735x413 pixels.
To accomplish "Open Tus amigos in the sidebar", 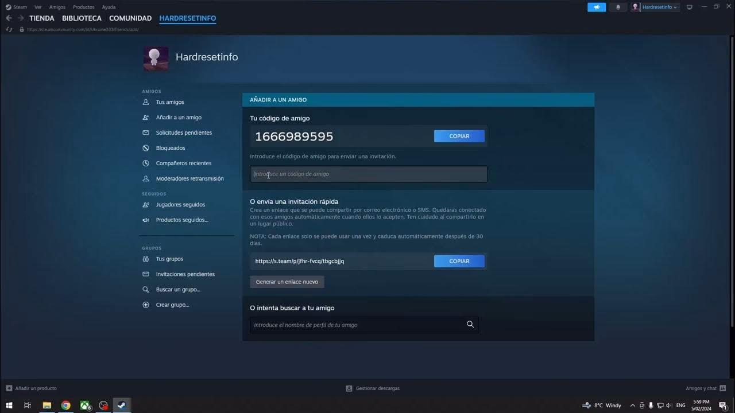I will point(170,102).
